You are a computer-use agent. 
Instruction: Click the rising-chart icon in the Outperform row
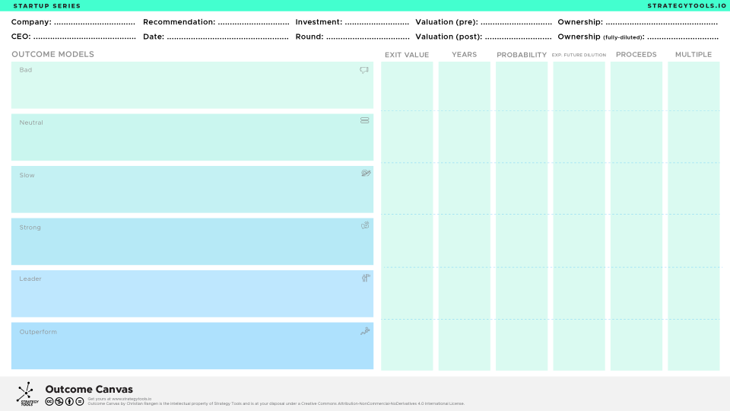(365, 331)
